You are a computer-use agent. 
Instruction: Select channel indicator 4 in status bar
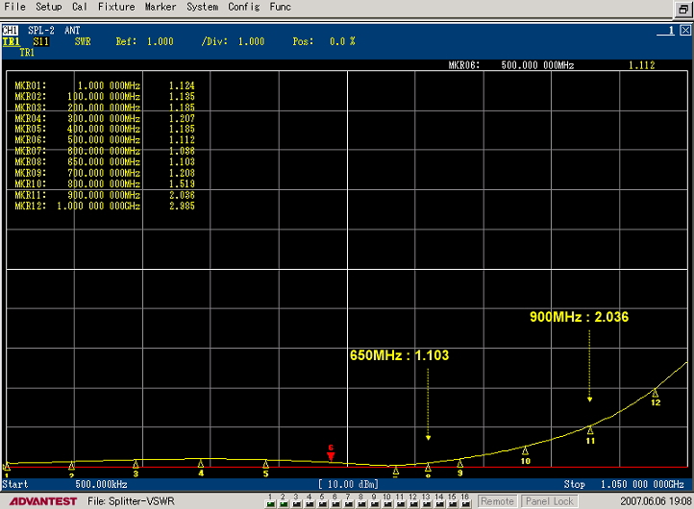click(310, 501)
